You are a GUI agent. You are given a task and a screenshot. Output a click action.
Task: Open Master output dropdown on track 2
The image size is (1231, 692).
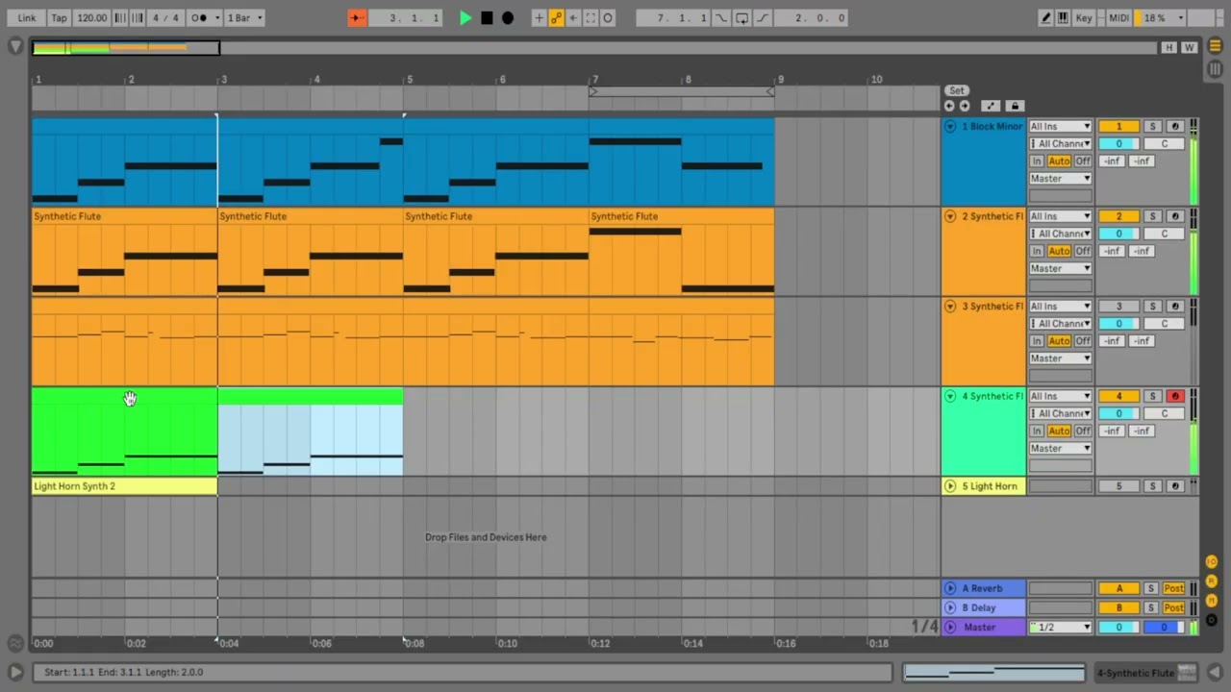tap(1060, 268)
